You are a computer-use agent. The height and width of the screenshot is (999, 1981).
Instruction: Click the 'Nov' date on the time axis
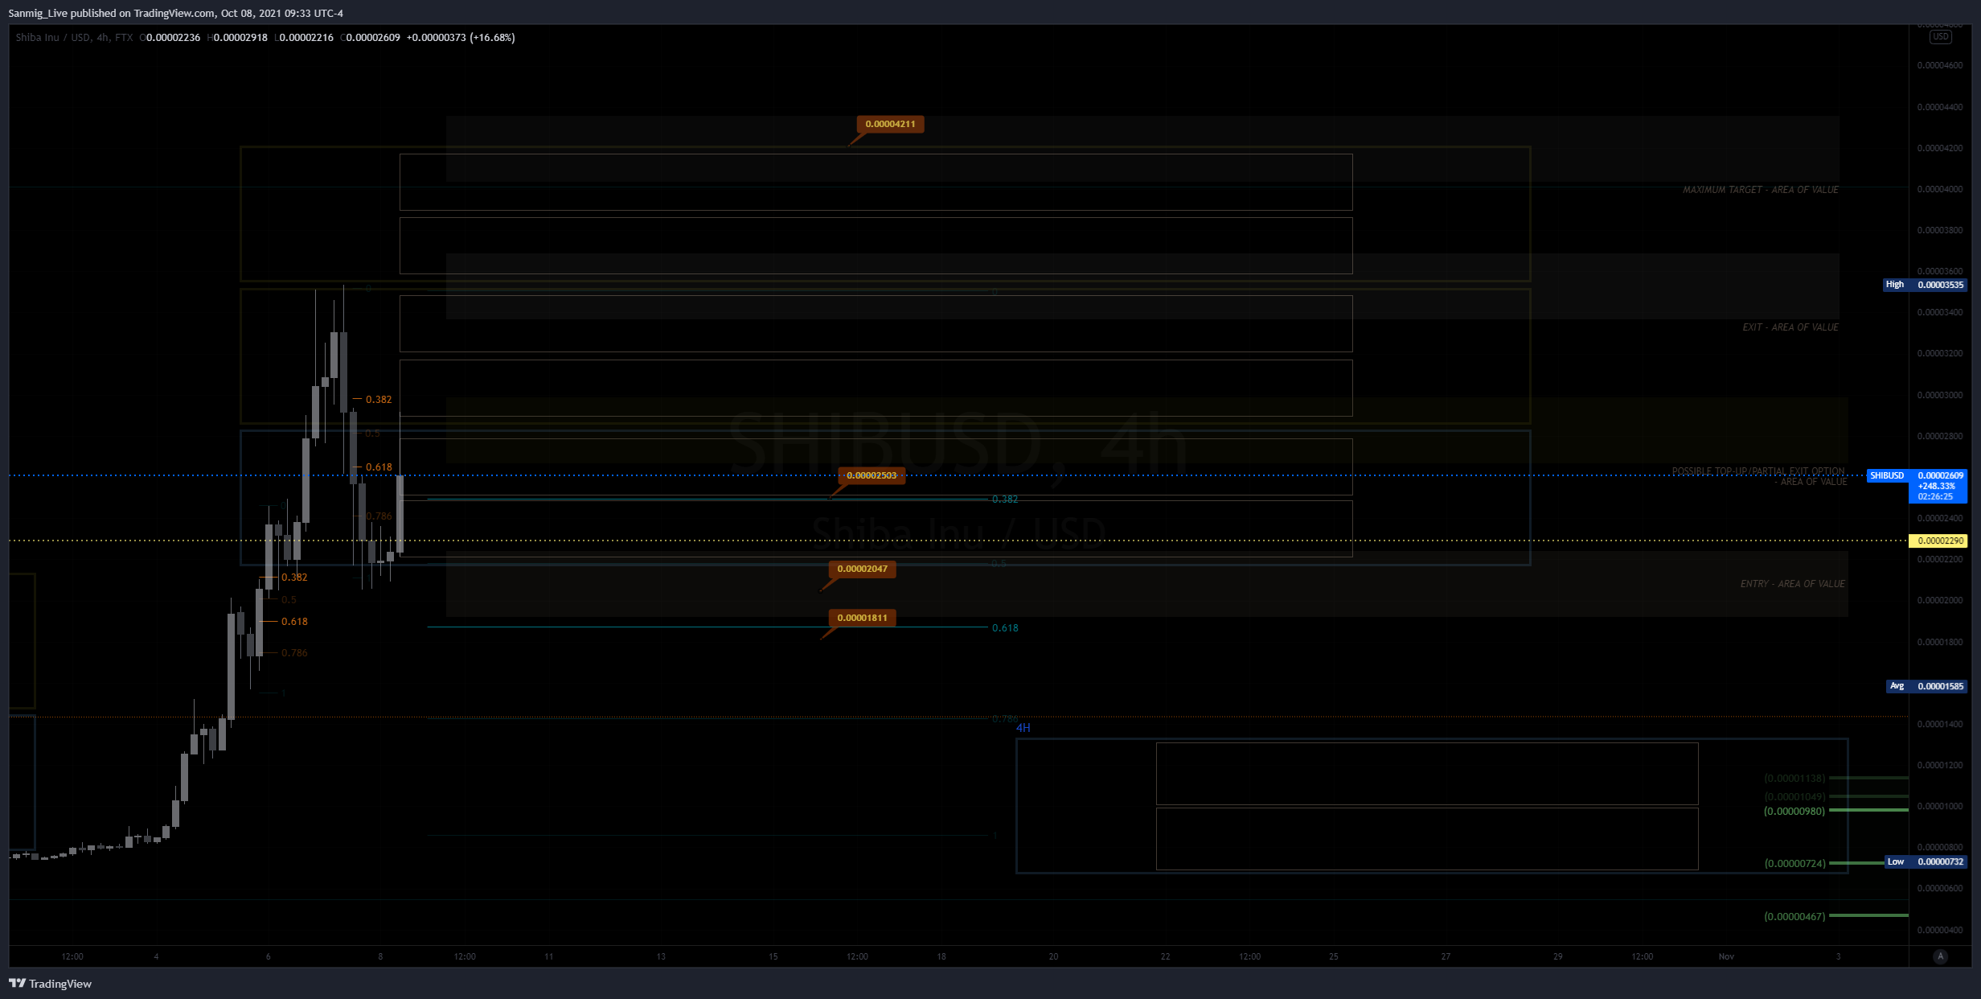click(1726, 956)
